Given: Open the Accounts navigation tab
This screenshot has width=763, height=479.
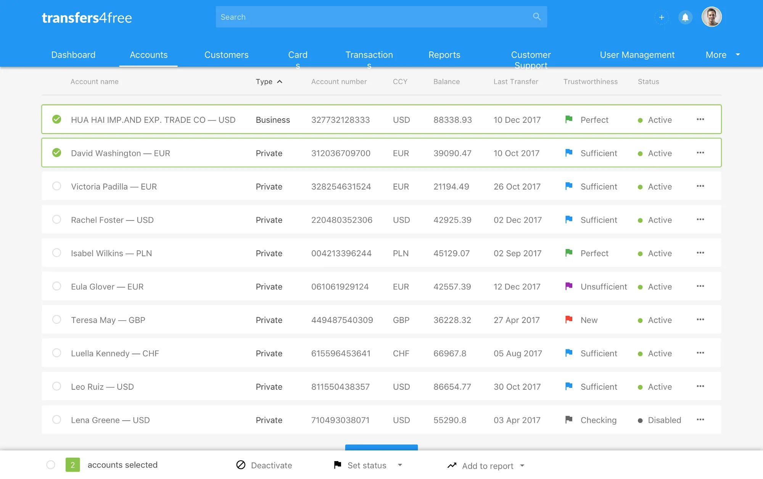Looking at the screenshot, I should (x=148, y=55).
